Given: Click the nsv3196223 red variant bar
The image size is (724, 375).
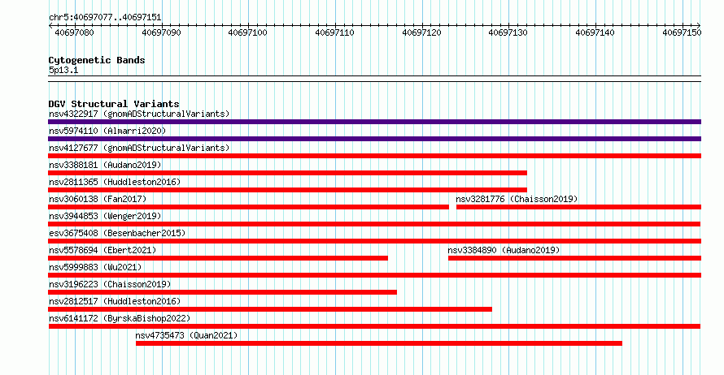Looking at the screenshot, I should pyautogui.click(x=222, y=292).
